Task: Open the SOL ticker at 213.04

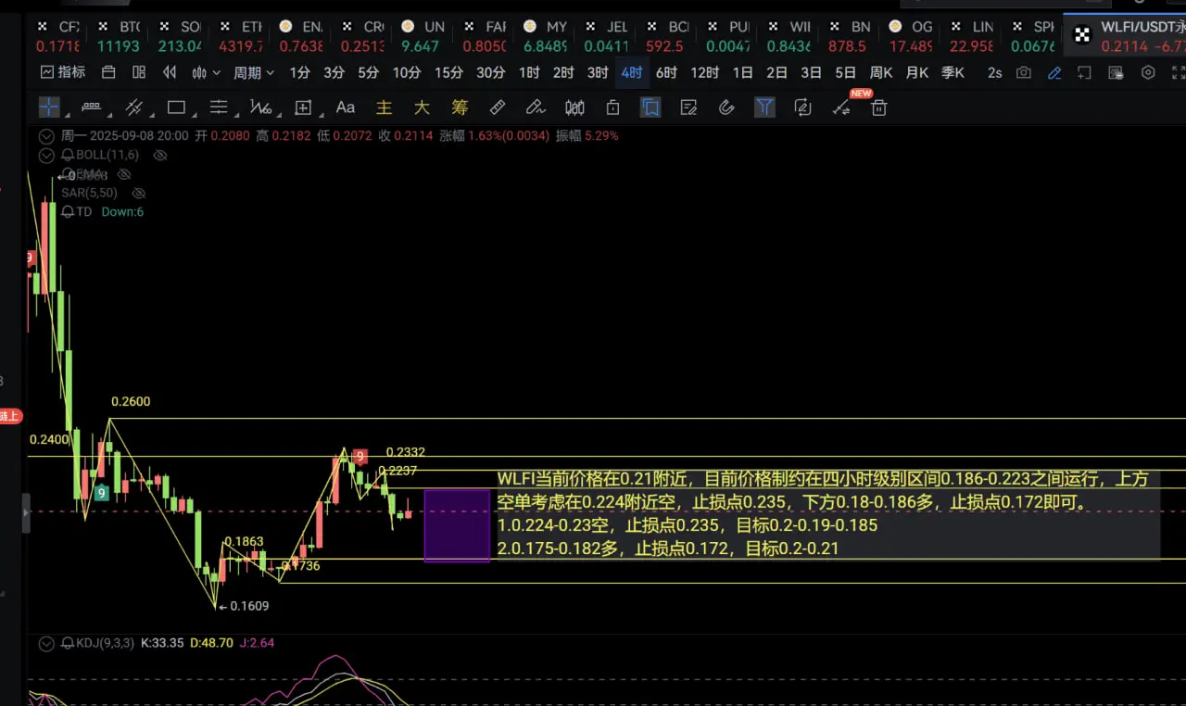Action: tap(180, 36)
